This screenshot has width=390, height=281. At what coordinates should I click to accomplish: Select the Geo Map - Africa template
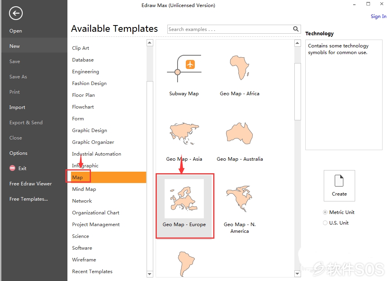point(239,75)
